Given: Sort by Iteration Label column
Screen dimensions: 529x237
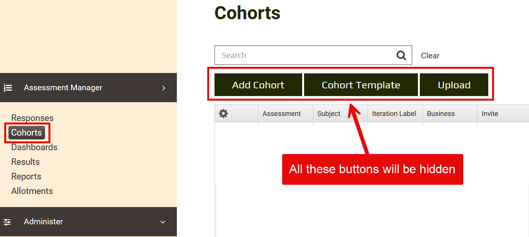Looking at the screenshot, I should pos(394,113).
